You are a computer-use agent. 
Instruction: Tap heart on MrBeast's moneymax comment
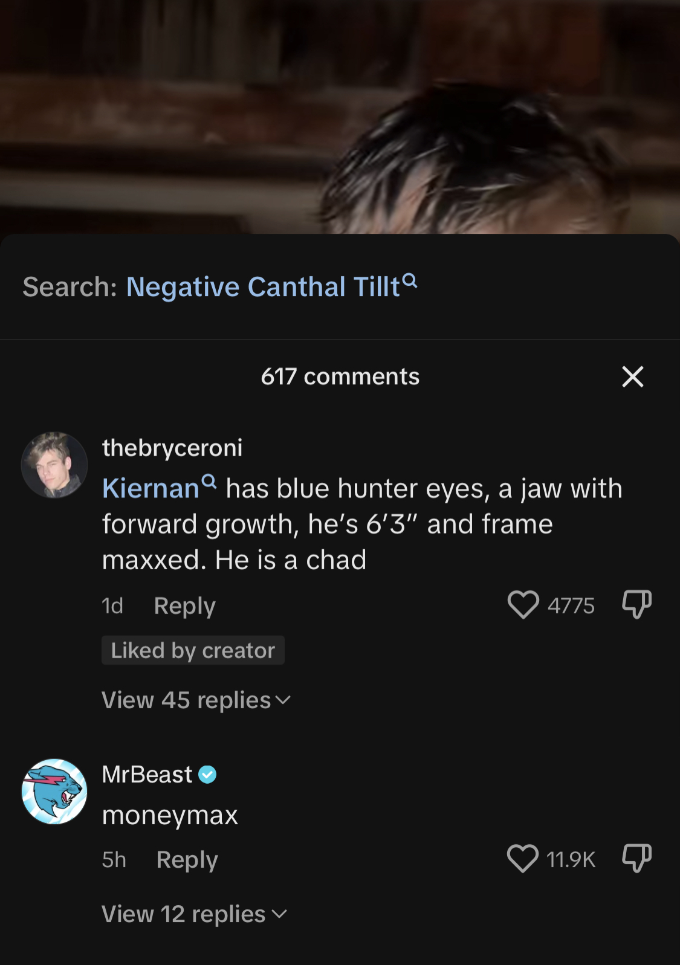coord(523,859)
